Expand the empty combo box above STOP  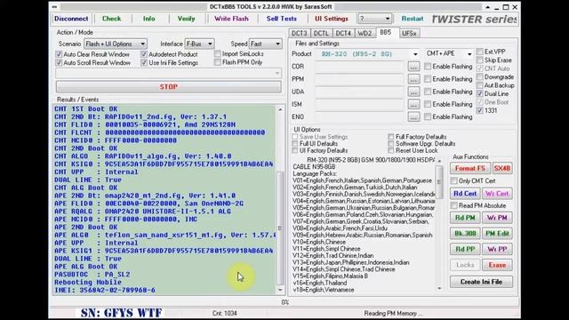click(x=168, y=73)
